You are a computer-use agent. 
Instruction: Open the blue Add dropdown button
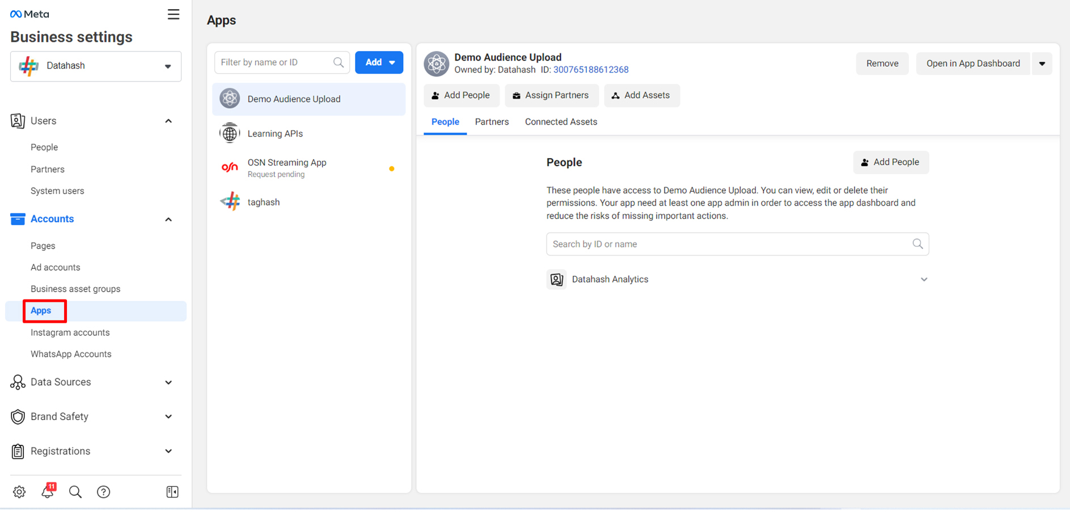point(379,62)
